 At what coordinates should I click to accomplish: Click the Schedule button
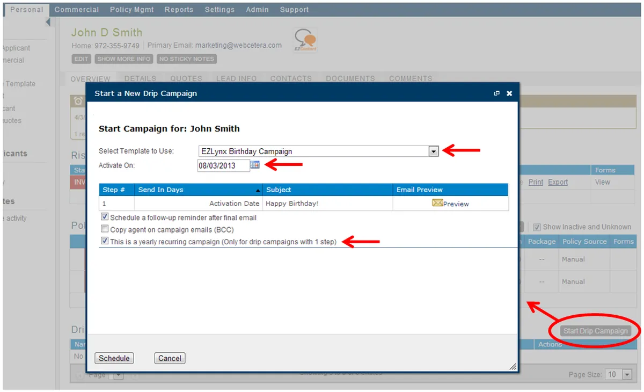(x=114, y=358)
